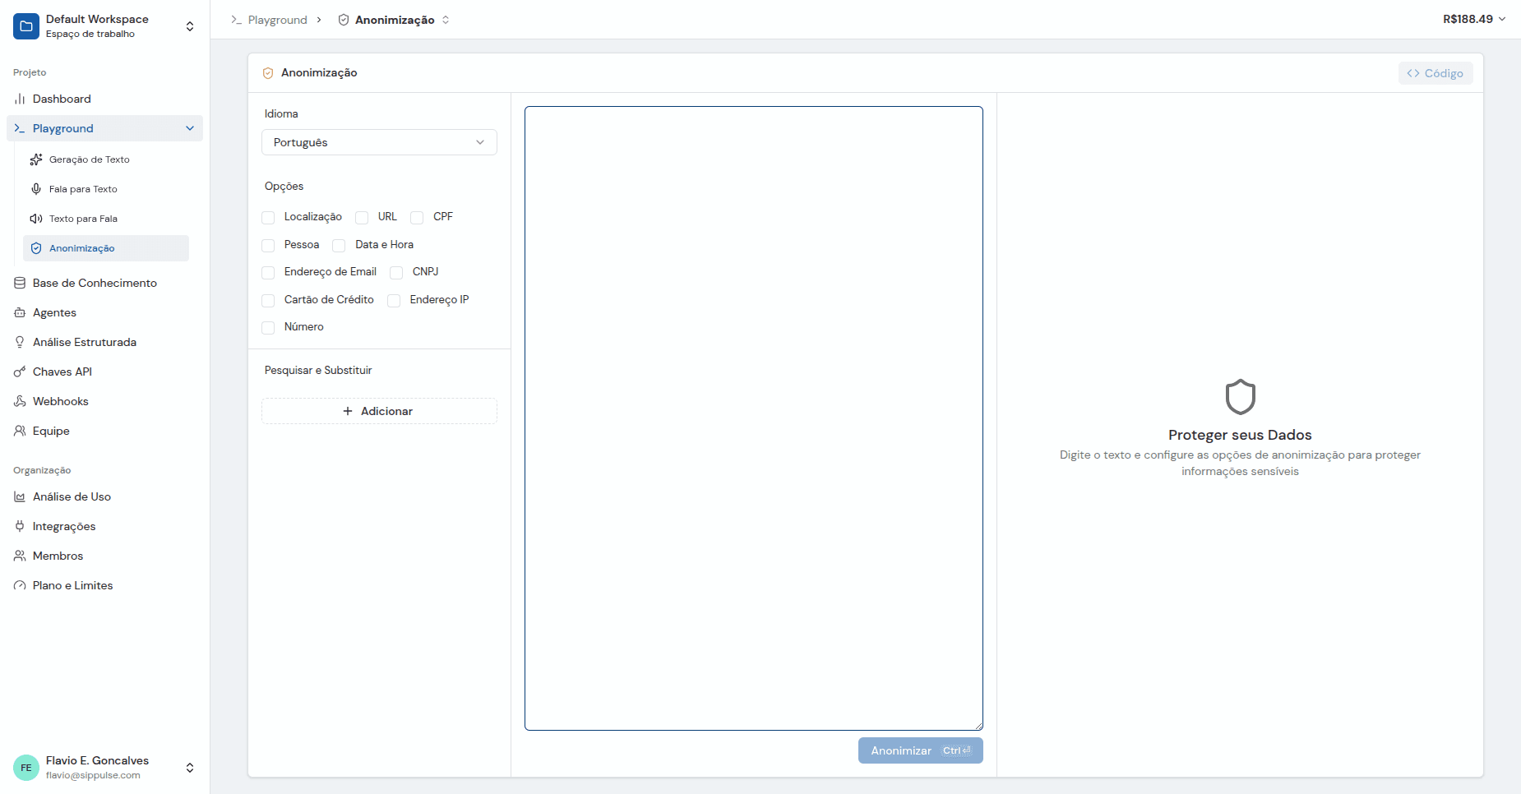This screenshot has height=794, width=1521.
Task: Click the Fala para Texto microphone icon
Action: pyautogui.click(x=36, y=189)
